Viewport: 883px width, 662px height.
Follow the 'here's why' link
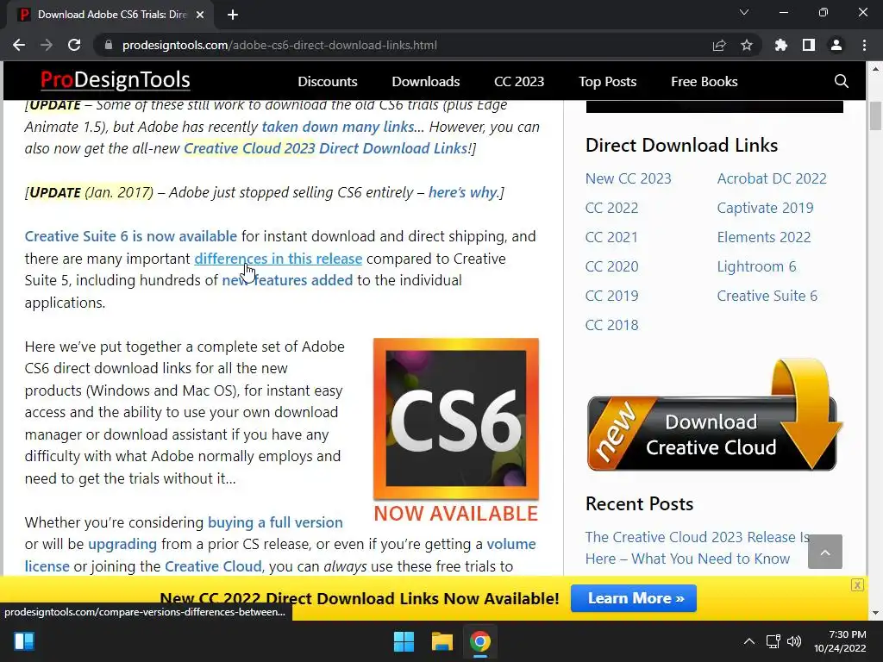[x=463, y=192]
